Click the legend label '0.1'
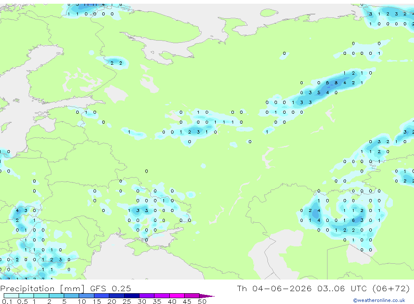The height and width of the screenshot is (304, 414). pos(7,302)
